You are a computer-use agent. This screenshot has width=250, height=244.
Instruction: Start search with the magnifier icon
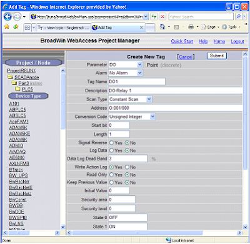click(239, 17)
